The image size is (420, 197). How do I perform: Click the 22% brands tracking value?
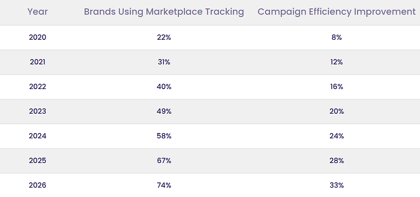pyautogui.click(x=164, y=37)
